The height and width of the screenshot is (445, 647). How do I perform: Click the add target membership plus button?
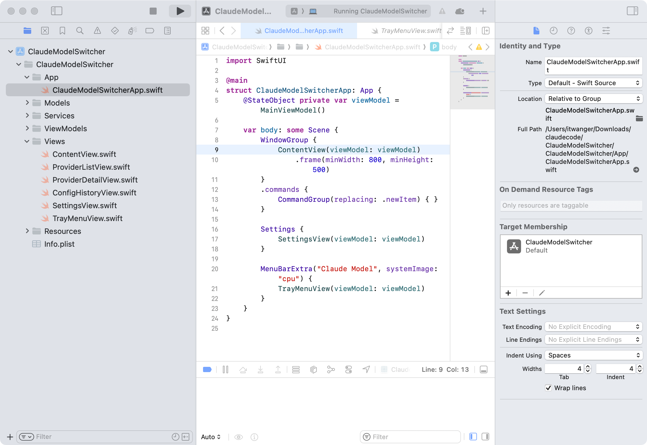click(x=508, y=293)
